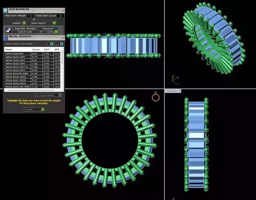Toggle the GV library button
256x200 pixels.
point(49,44)
